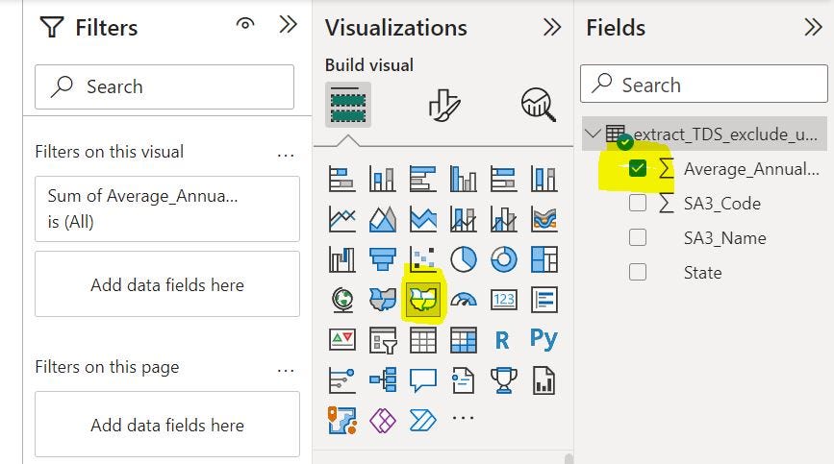Switch to the Format visual tab

tap(444, 104)
